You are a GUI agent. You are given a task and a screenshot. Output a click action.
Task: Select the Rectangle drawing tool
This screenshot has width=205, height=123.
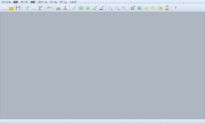point(81,8)
